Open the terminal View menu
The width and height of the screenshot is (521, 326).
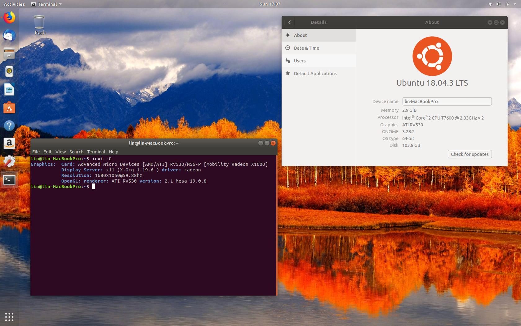[x=60, y=152]
